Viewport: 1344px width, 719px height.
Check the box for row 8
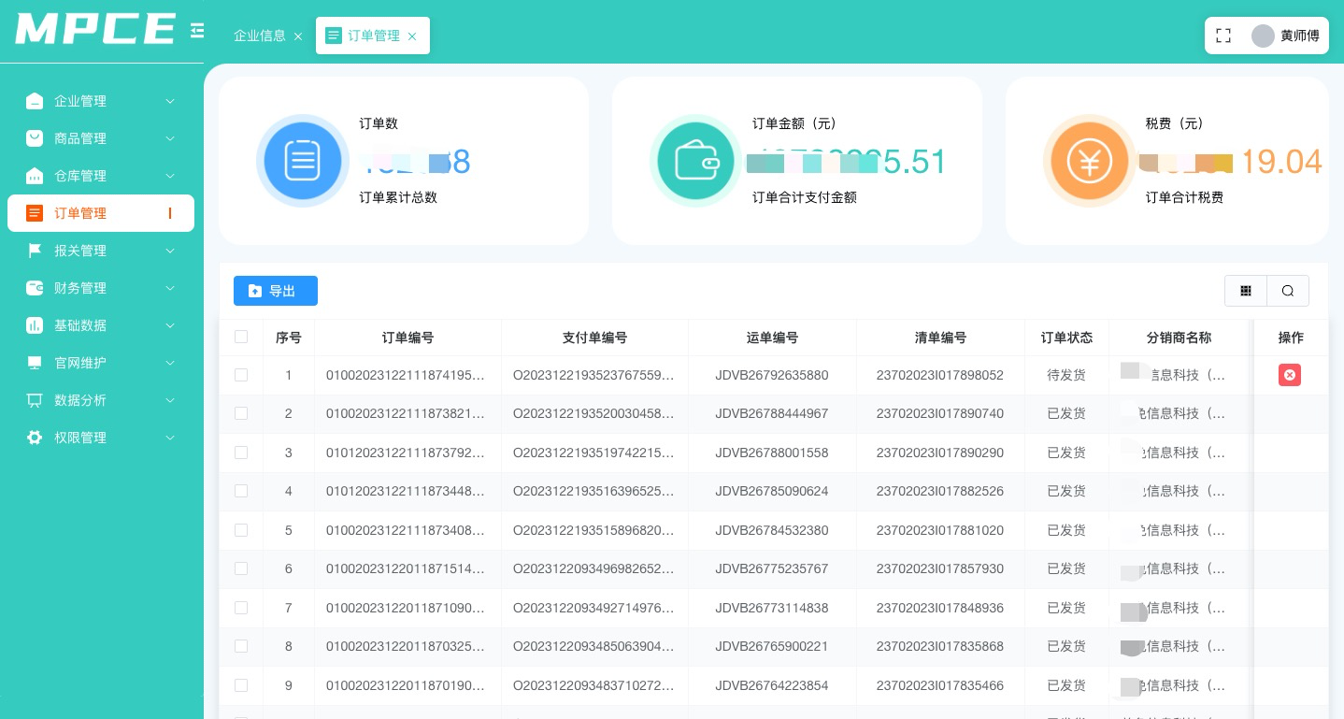[x=241, y=646]
